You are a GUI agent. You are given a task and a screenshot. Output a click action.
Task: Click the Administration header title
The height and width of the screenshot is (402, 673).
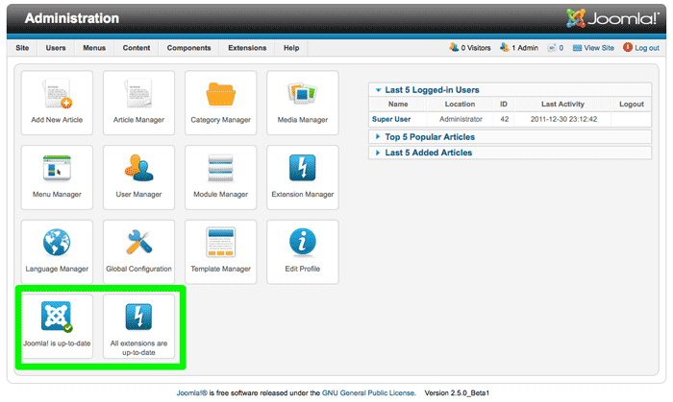pyautogui.click(x=72, y=18)
